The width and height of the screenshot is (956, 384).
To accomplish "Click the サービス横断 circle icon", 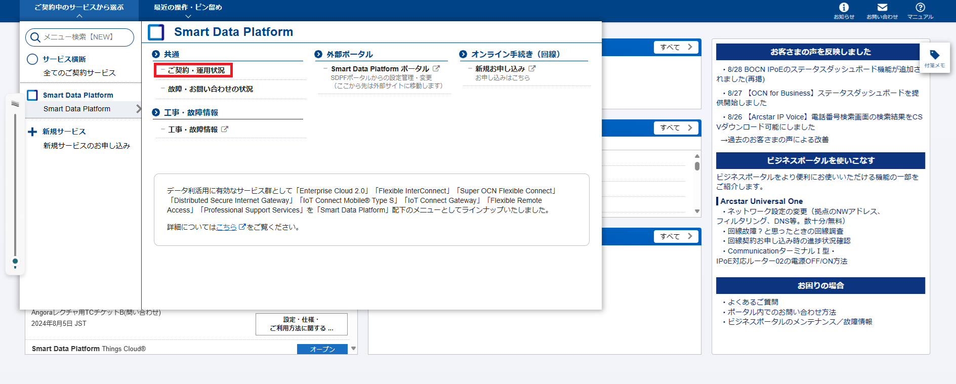I will tap(32, 59).
